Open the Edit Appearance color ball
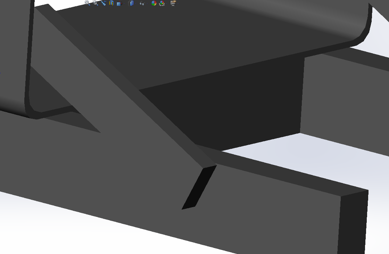This screenshot has width=389, height=254. click(154, 3)
